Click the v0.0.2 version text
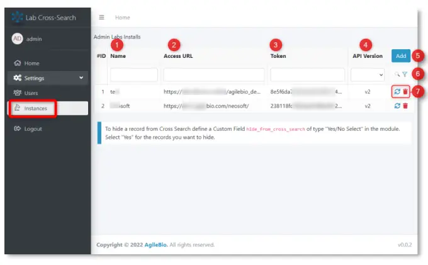 click(x=405, y=245)
